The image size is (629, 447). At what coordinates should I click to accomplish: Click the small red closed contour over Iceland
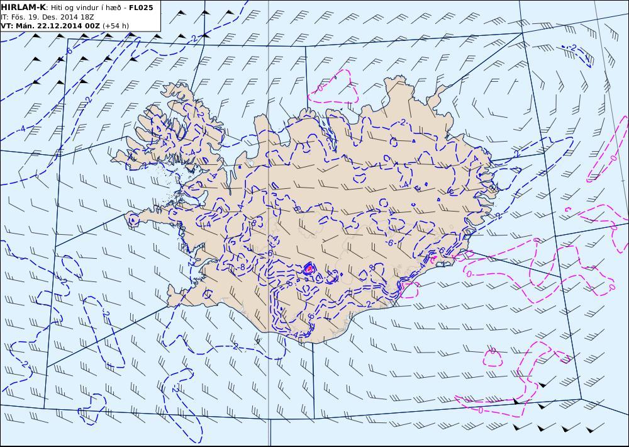point(308,269)
